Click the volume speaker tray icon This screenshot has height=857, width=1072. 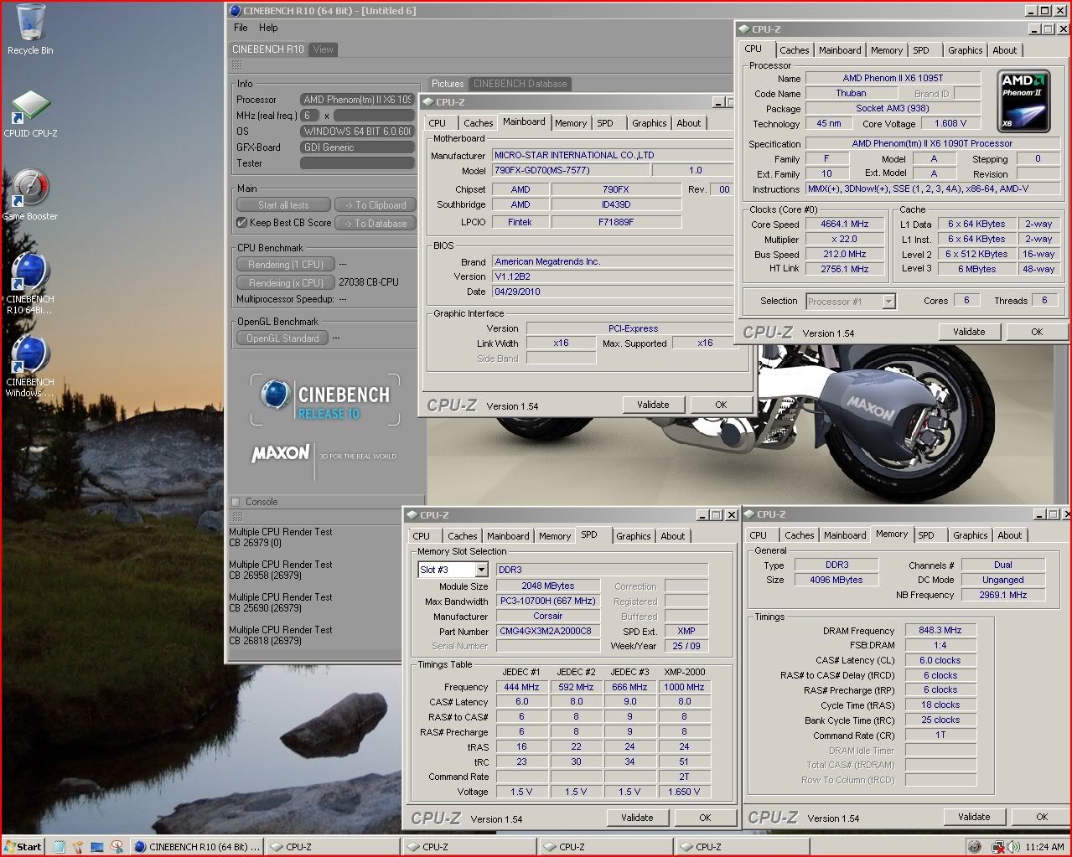(1012, 847)
